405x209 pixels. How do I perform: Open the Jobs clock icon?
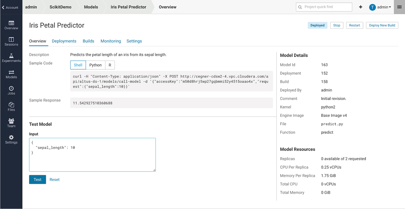[11, 88]
